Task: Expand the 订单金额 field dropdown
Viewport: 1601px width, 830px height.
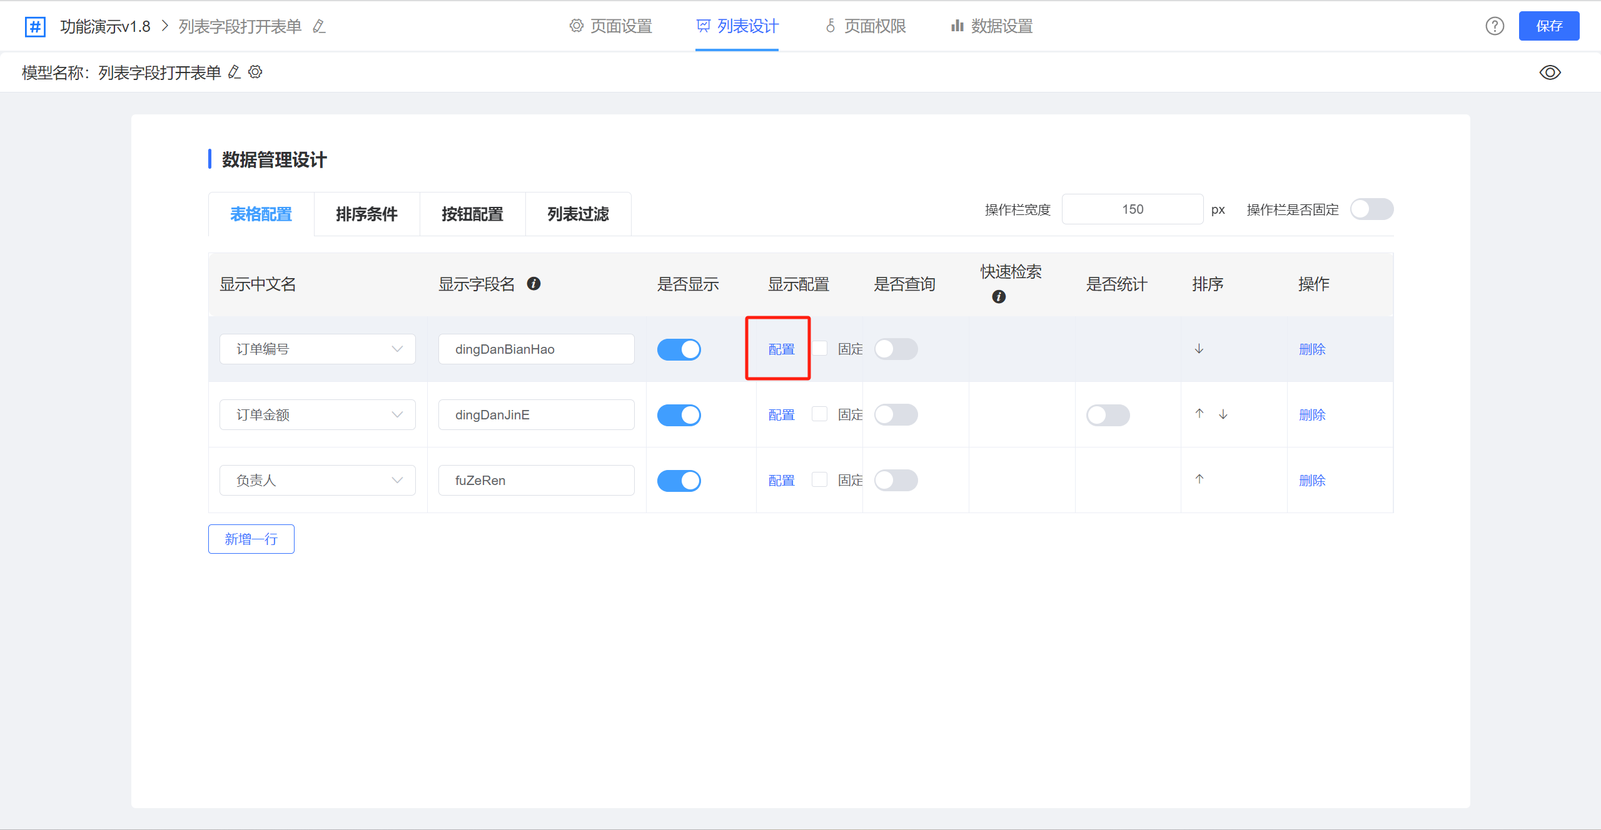Action: pos(317,415)
